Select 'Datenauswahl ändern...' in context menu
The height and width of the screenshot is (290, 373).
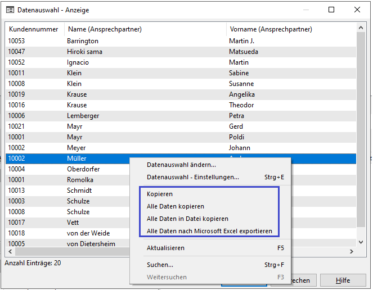coord(181,165)
